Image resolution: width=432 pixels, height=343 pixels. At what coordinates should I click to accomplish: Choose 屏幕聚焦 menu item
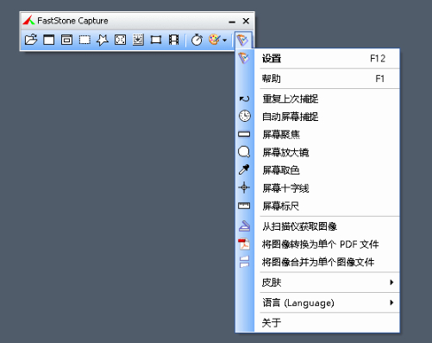tap(317, 135)
